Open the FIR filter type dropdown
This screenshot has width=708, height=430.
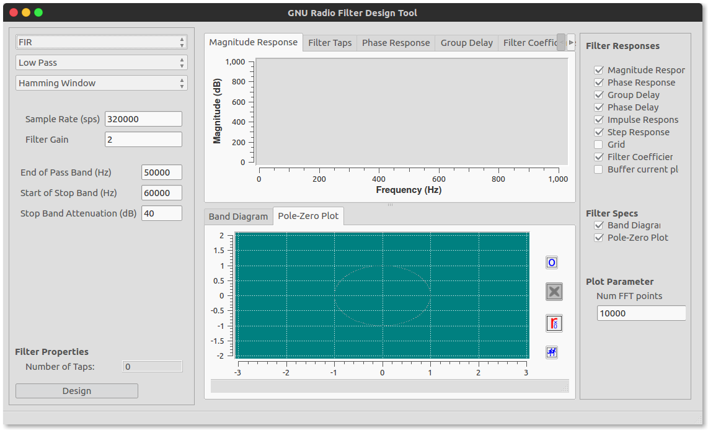coord(102,42)
